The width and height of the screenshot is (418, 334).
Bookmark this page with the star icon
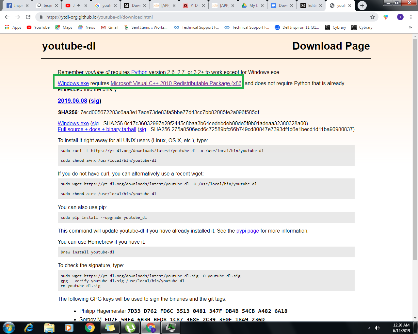click(373, 17)
